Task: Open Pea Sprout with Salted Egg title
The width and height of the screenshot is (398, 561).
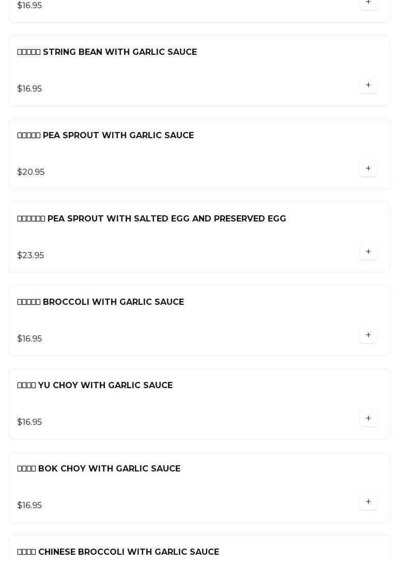Action: pyautogui.click(x=151, y=218)
